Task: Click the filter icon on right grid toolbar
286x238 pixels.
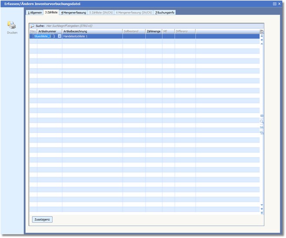Action: tap(262, 133)
